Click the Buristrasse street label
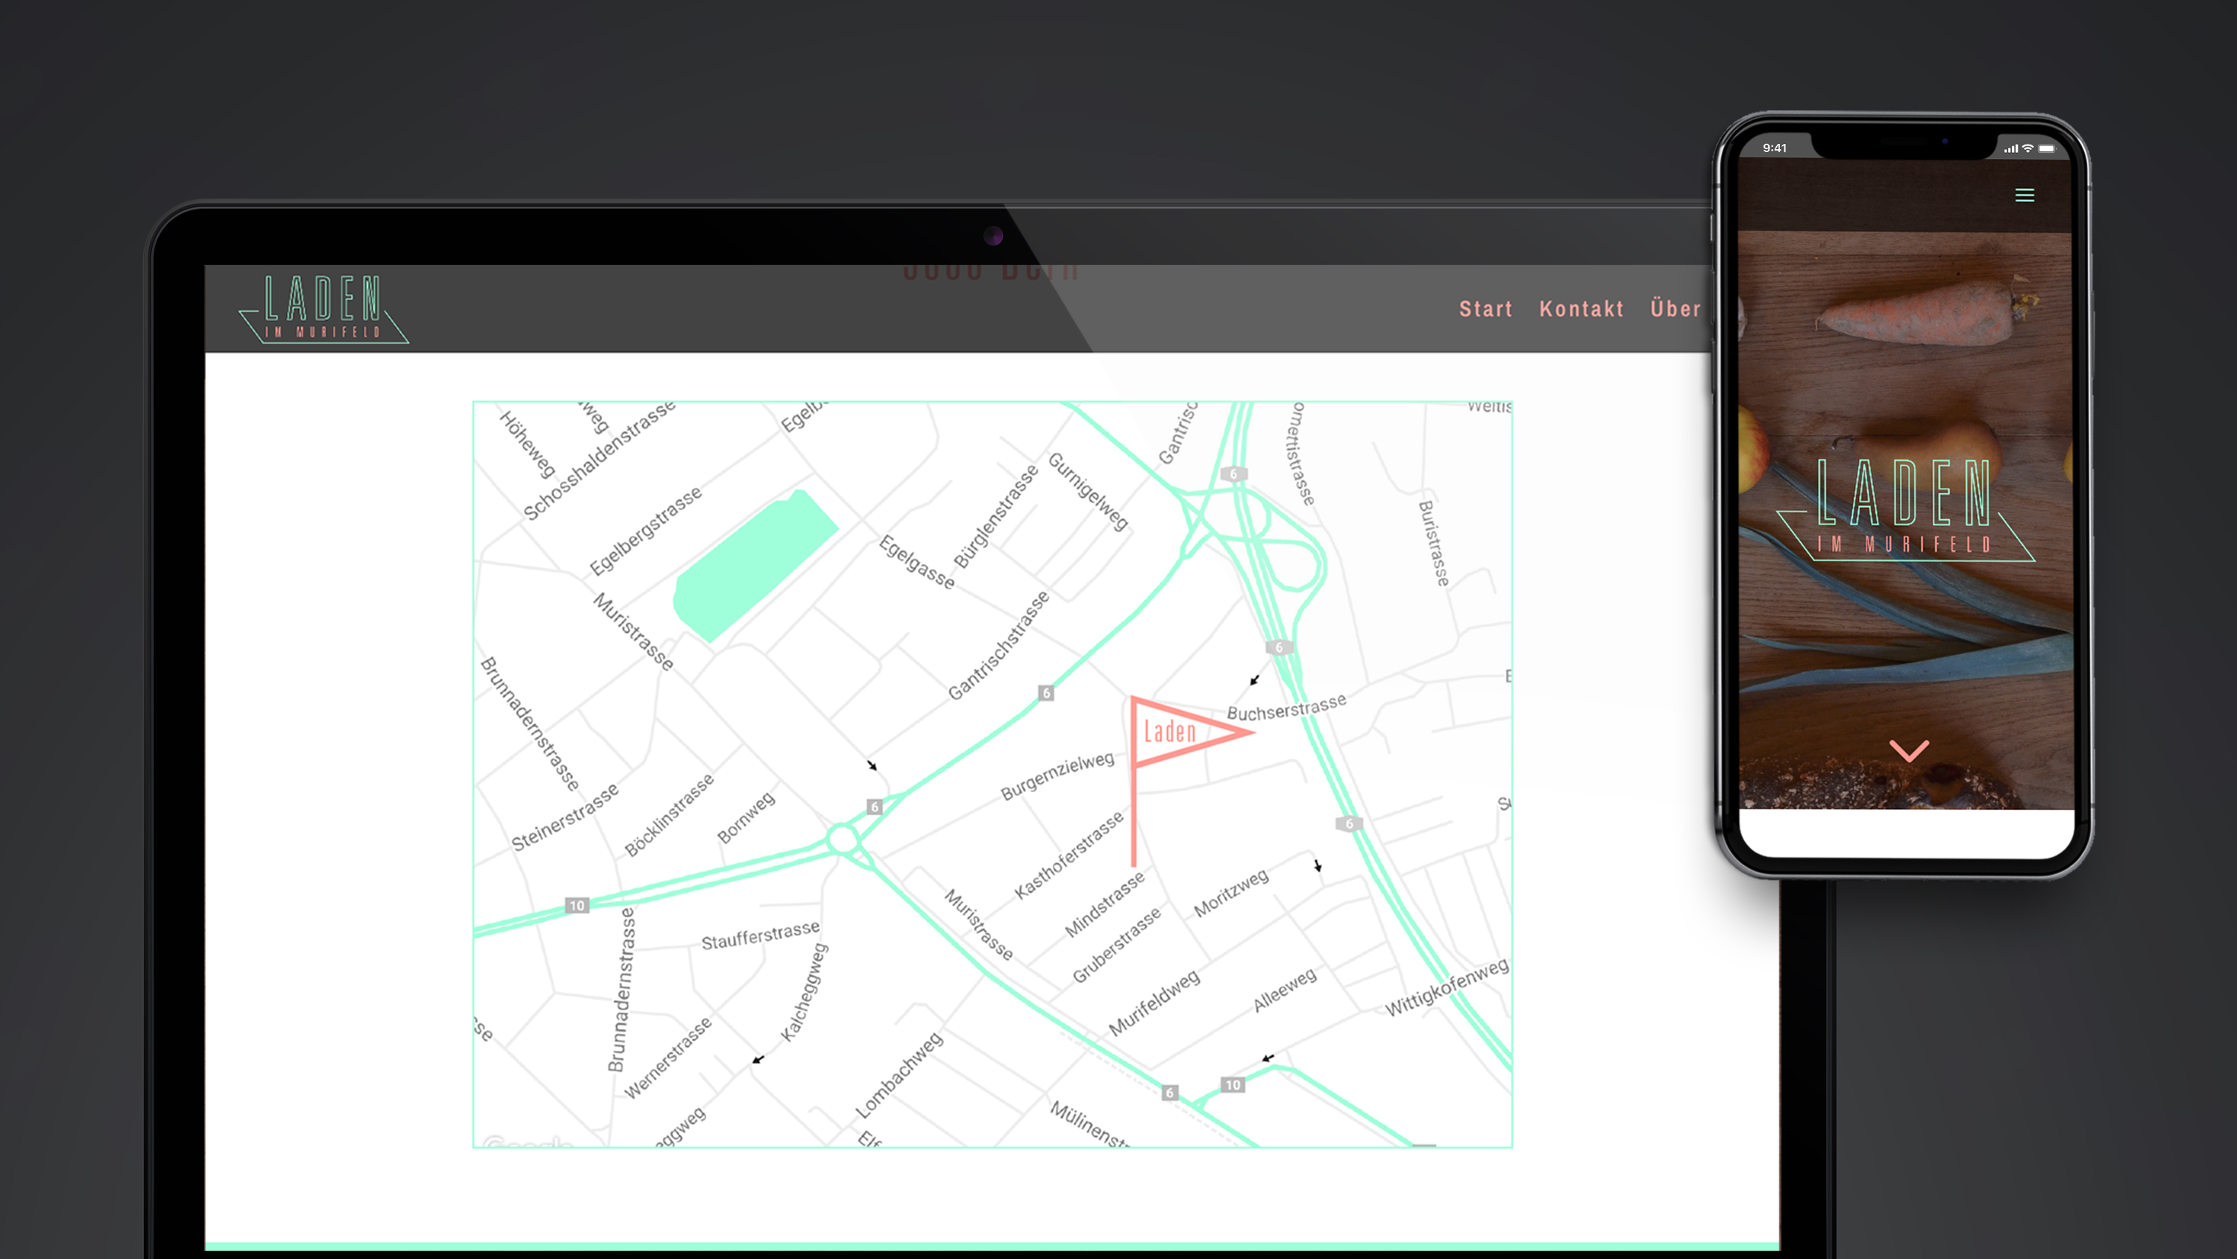This screenshot has width=2237, height=1259. pyautogui.click(x=1434, y=544)
